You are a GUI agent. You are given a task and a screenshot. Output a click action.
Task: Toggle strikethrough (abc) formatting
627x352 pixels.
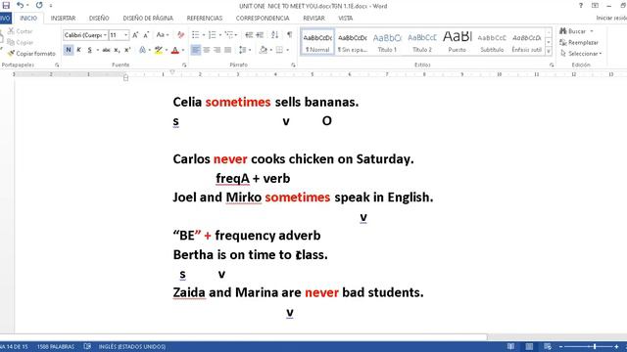tap(106, 50)
